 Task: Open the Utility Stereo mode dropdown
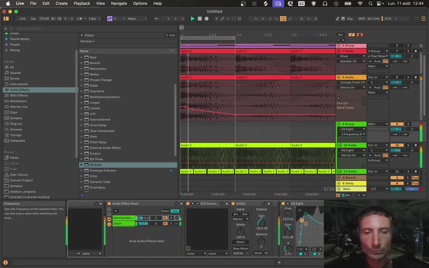[240, 219]
